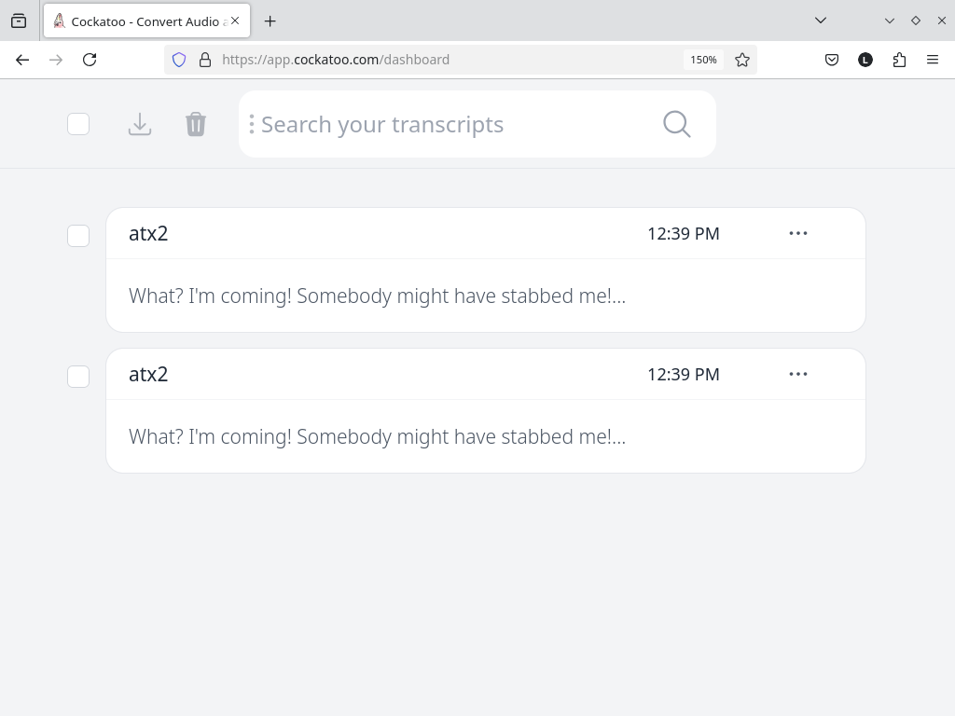The width and height of the screenshot is (955, 716).
Task: Open the account profile icon in toolbar
Action: (x=865, y=60)
